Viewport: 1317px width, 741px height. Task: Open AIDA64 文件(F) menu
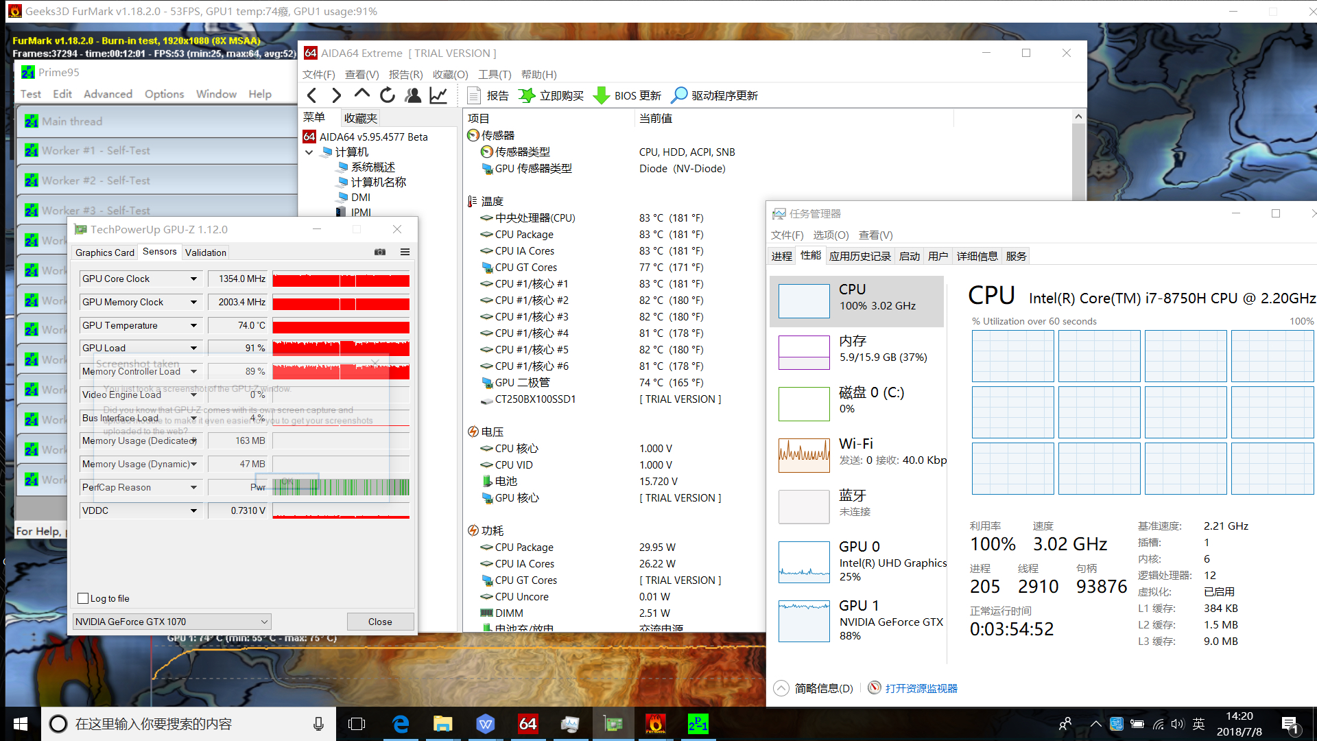pyautogui.click(x=319, y=74)
